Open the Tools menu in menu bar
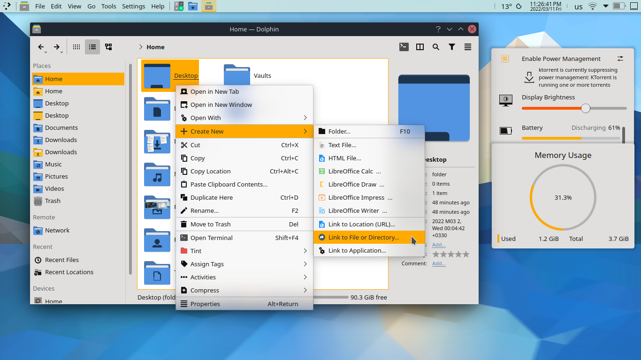The width and height of the screenshot is (641, 360). (x=108, y=6)
